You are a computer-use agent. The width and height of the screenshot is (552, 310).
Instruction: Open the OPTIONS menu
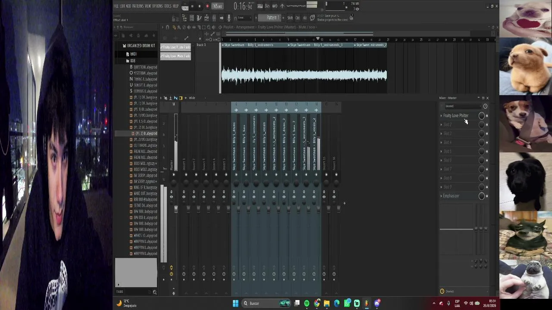(157, 6)
